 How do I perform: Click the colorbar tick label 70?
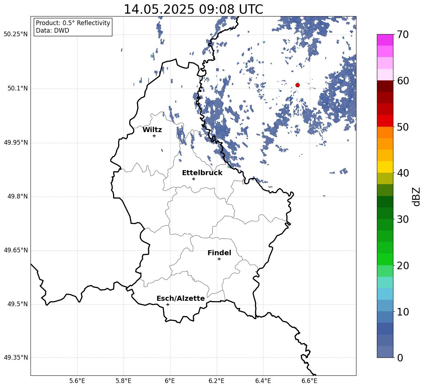coord(402,34)
